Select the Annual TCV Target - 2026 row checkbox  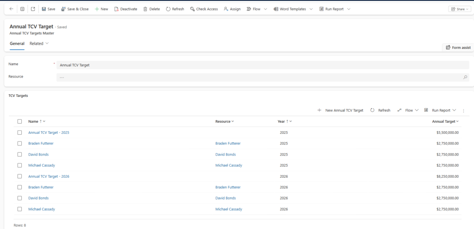click(x=19, y=176)
